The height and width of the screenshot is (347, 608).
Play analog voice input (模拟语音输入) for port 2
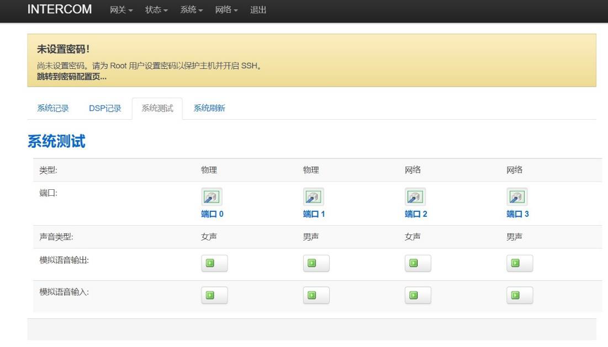click(418, 295)
